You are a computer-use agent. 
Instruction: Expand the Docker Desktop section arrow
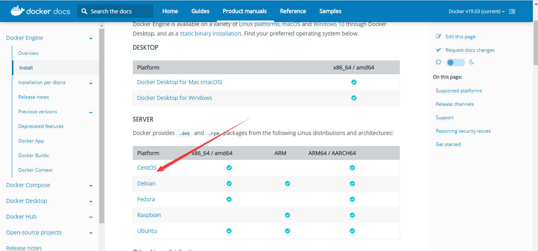(x=91, y=202)
